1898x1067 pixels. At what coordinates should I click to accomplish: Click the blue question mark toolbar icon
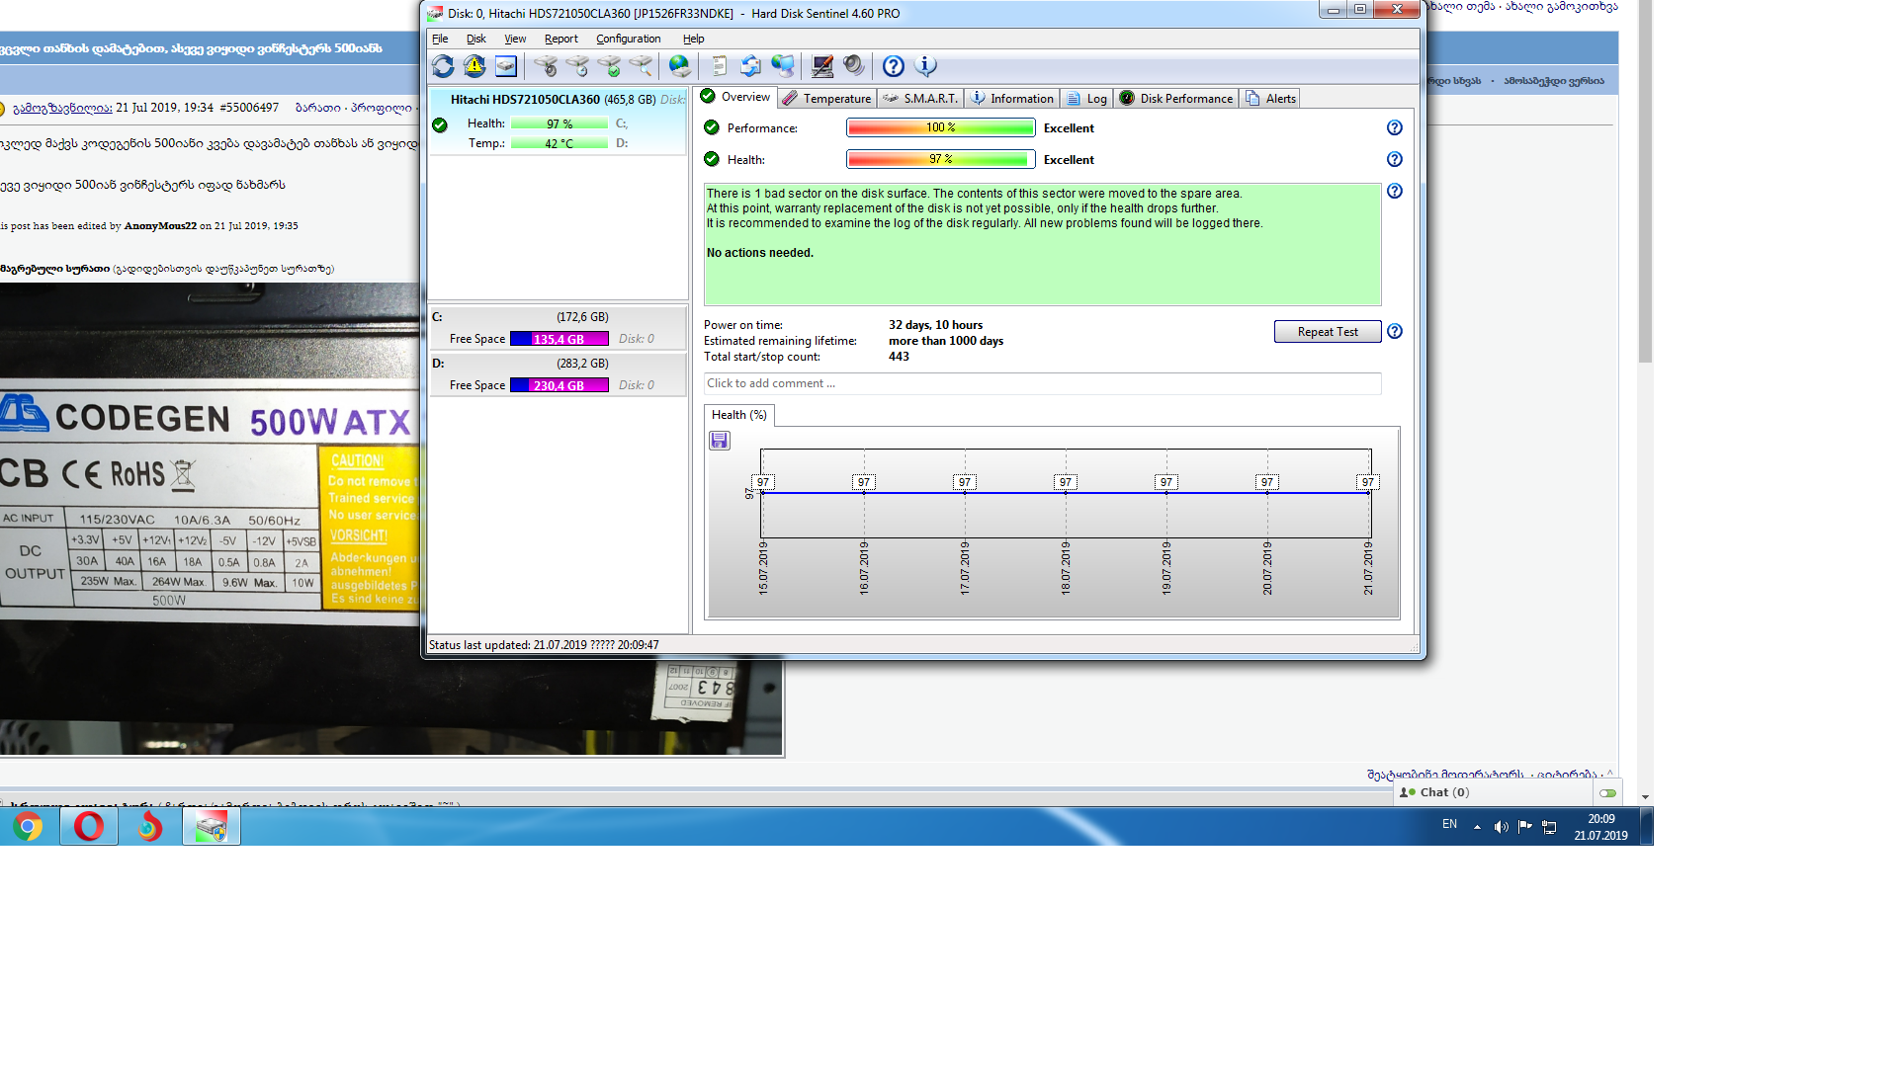pyautogui.click(x=893, y=66)
